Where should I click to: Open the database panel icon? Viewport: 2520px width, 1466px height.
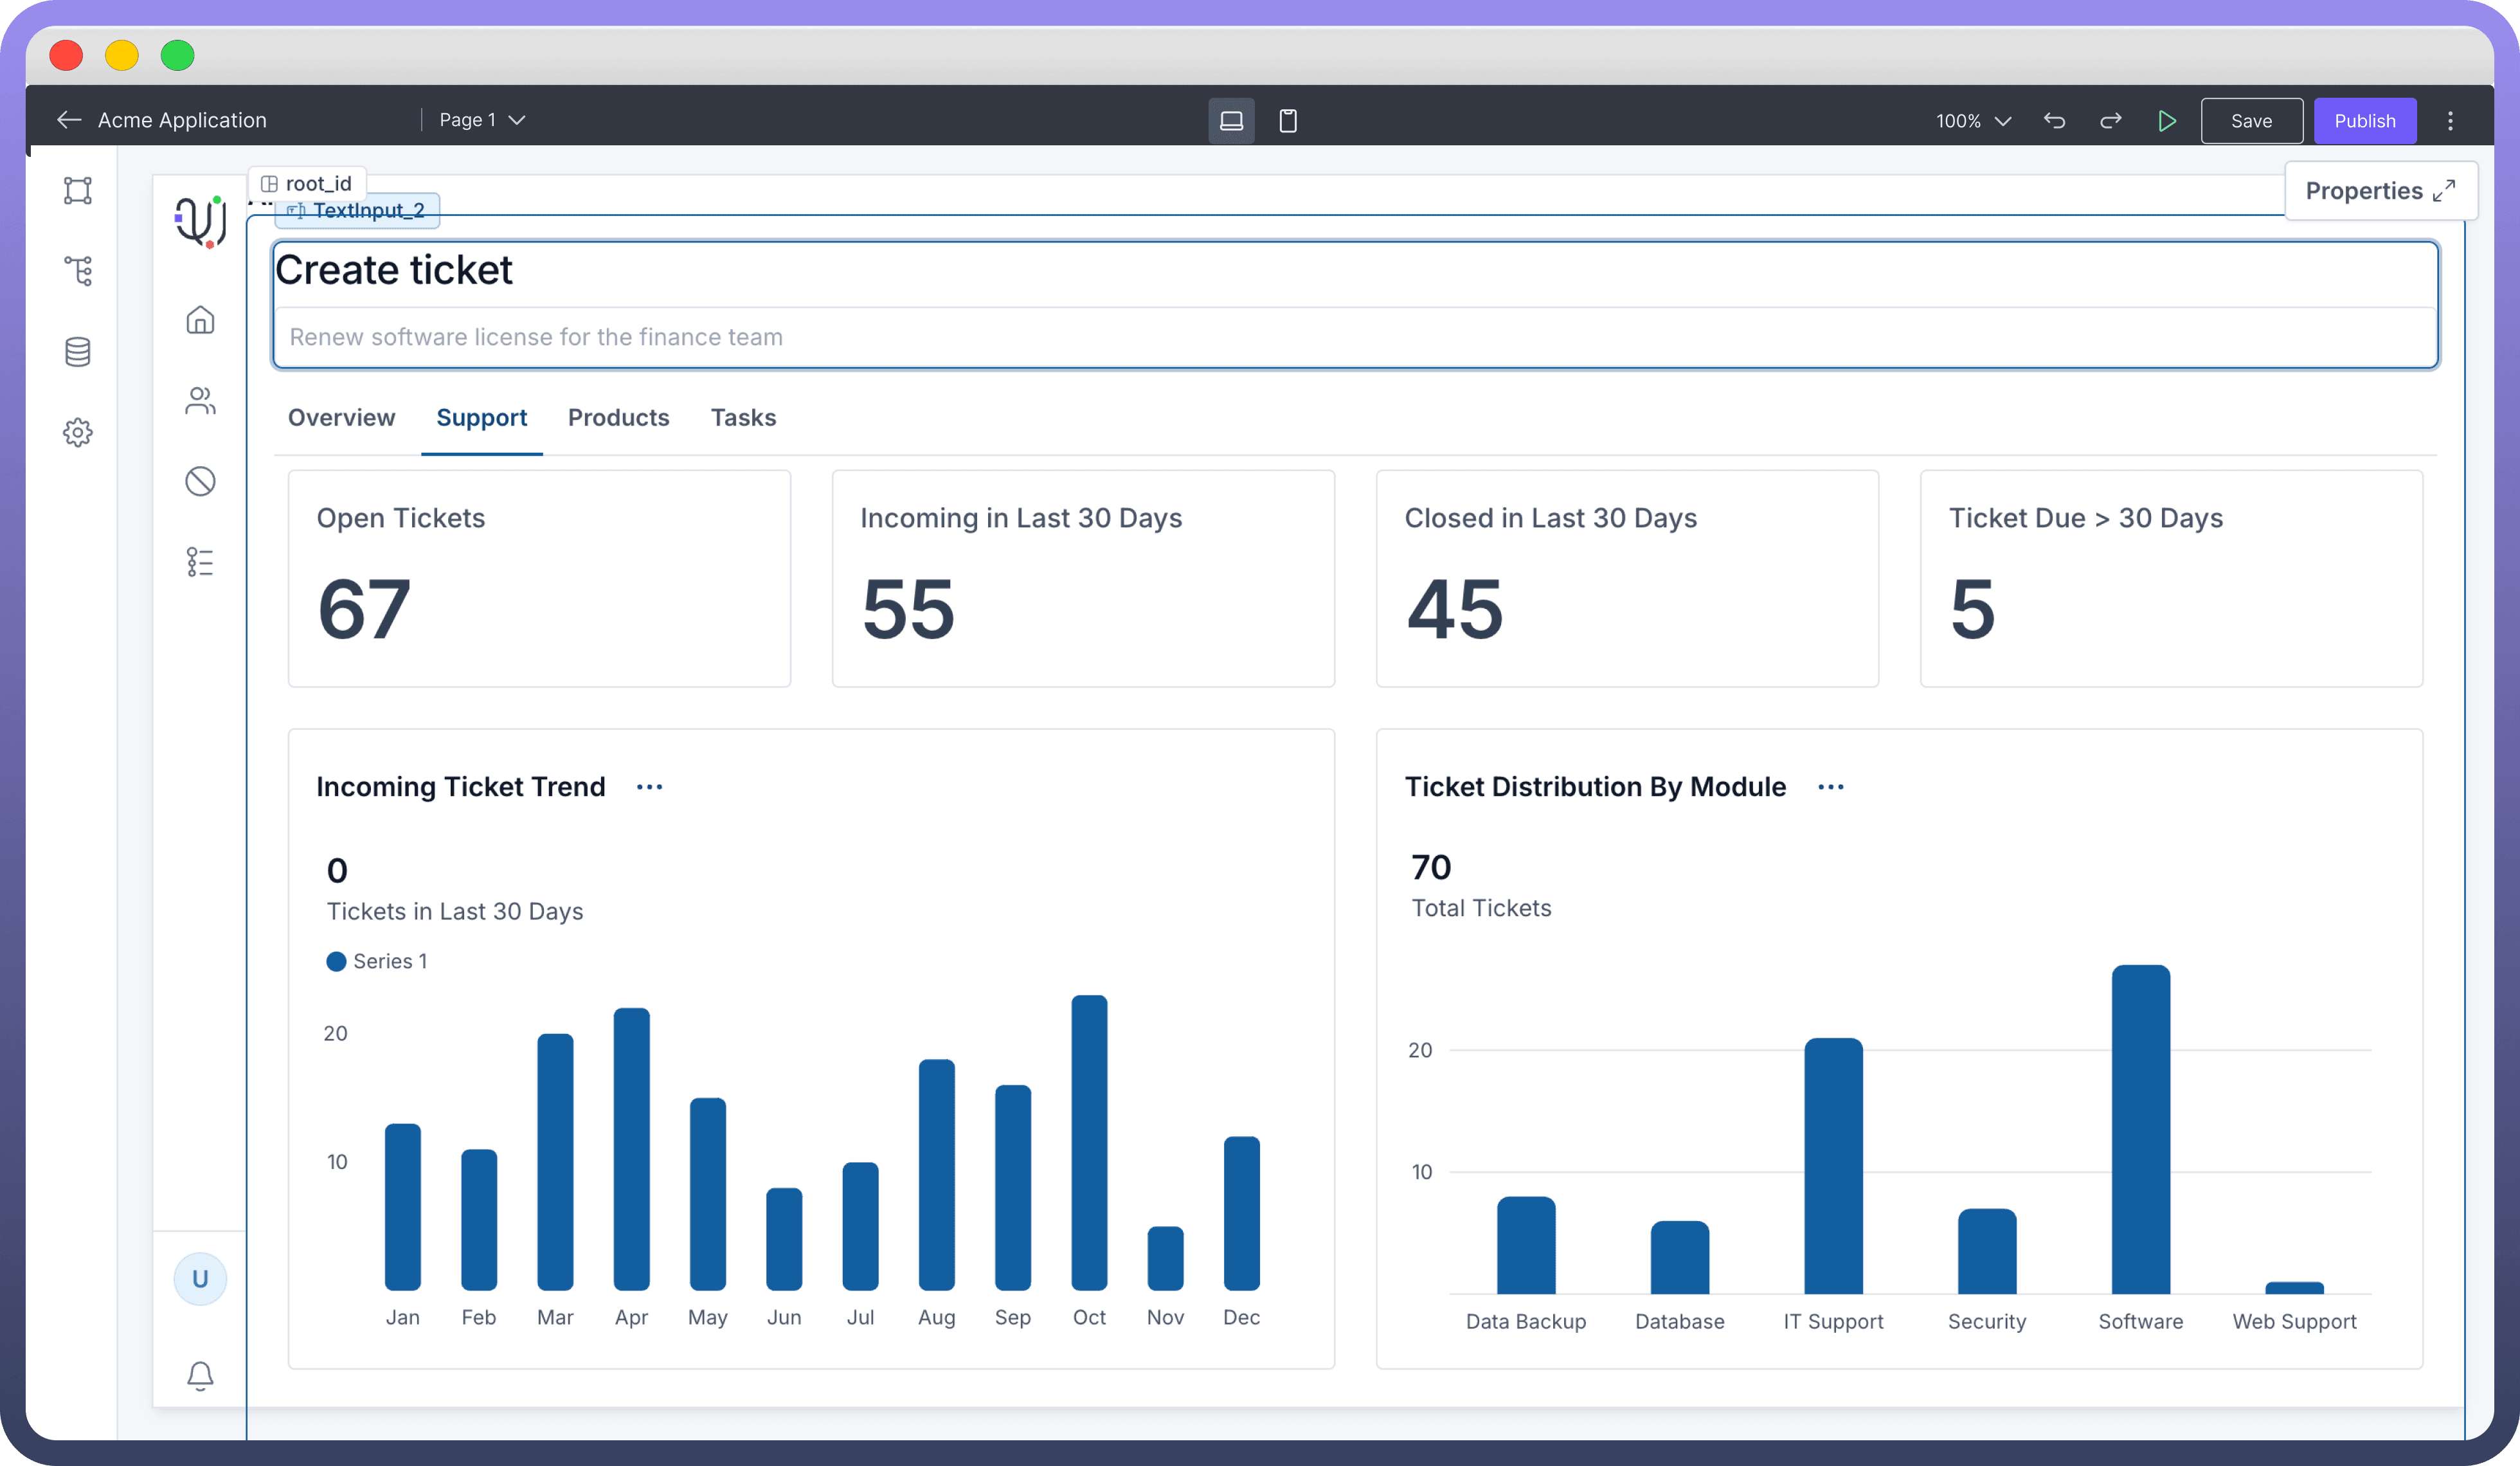tap(78, 352)
